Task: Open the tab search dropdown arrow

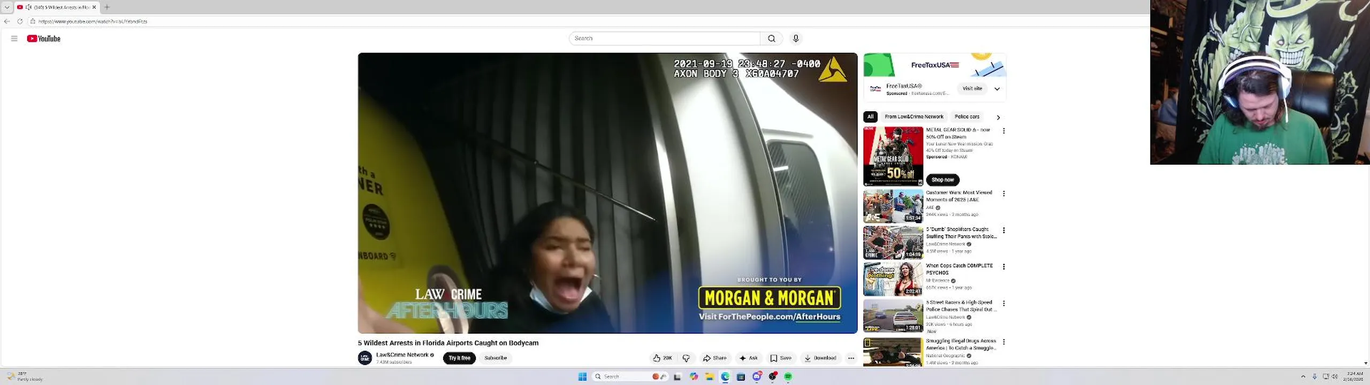Action: [x=7, y=7]
